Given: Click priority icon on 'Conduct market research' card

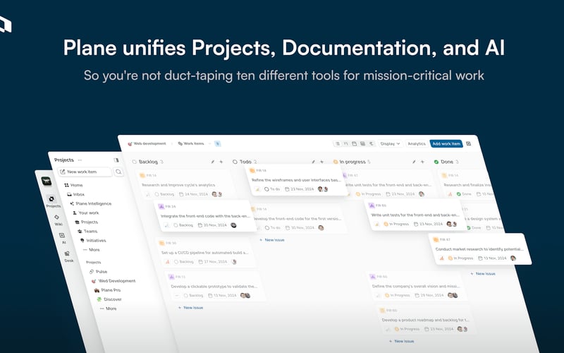Looking at the screenshot, I should 441,258.
